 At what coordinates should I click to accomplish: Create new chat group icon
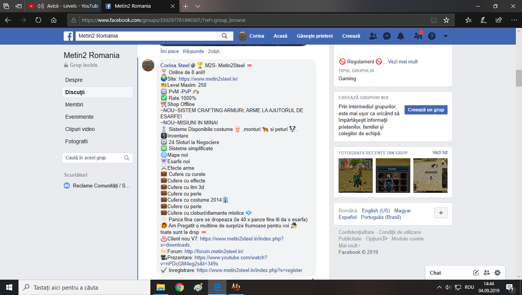point(487,273)
